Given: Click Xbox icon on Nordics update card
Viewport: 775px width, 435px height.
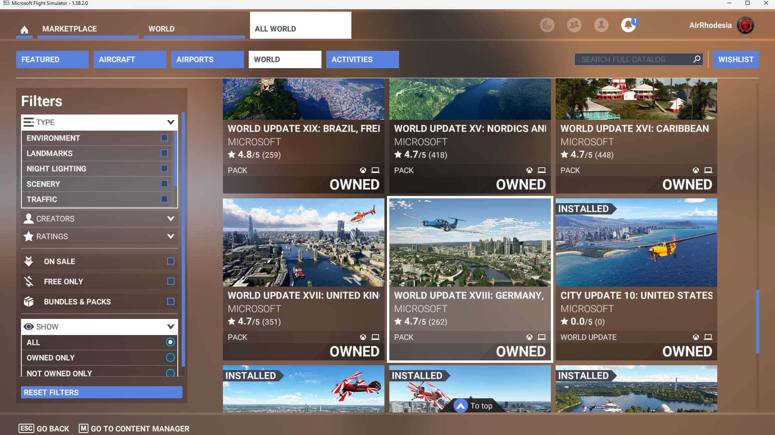Looking at the screenshot, I should click(529, 170).
